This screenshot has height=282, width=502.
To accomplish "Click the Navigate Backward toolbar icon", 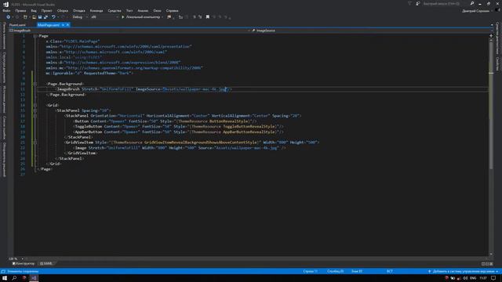I will pos(9,17).
